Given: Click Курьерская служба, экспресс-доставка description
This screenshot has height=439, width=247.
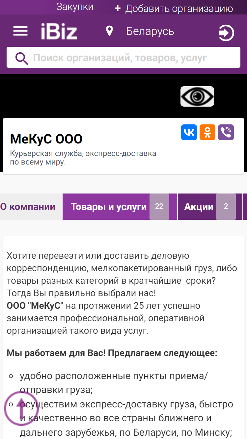Looking at the screenshot, I should pos(83,158).
